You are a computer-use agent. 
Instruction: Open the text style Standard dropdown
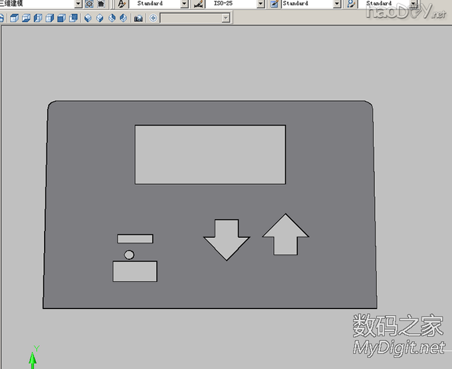[x=184, y=4]
